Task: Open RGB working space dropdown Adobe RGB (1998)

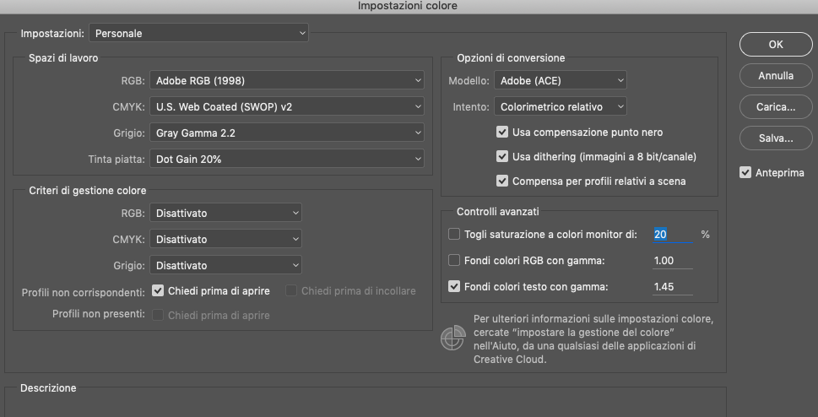Action: 286,80
